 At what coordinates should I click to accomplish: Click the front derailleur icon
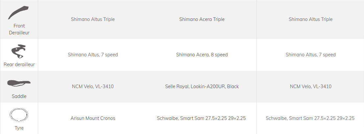(x=18, y=13)
